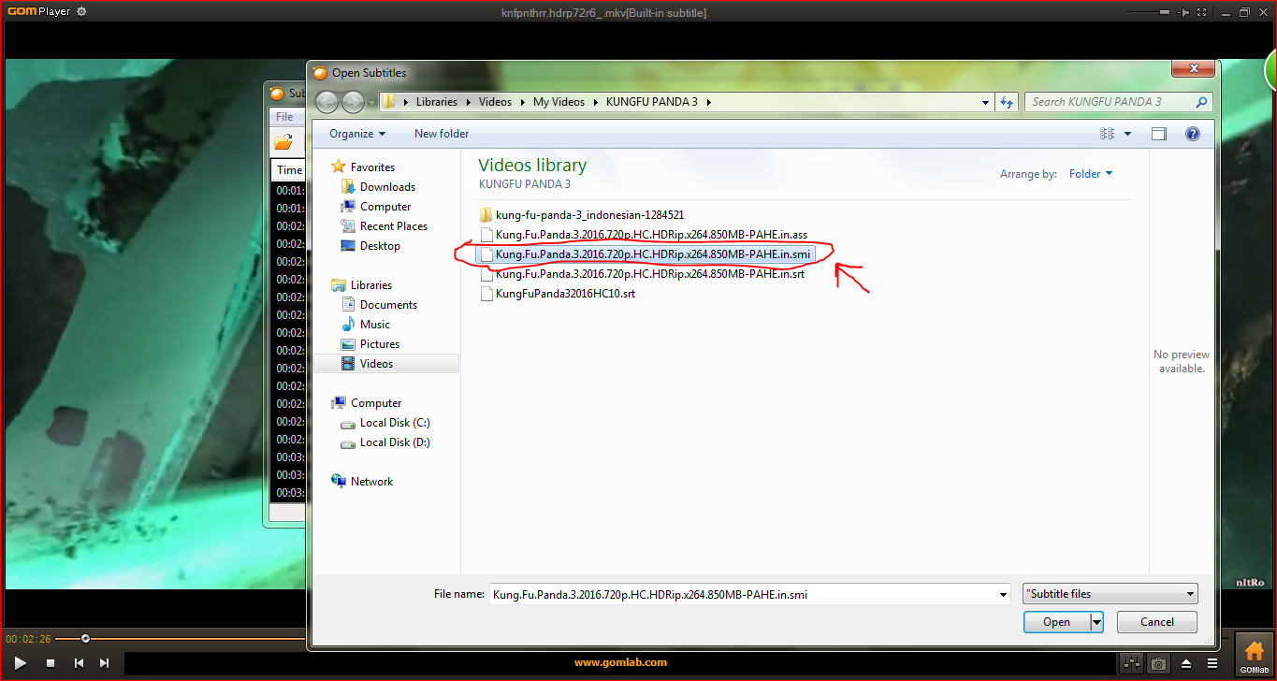
Task: Click the camera screen capture icon
Action: pyautogui.click(x=1159, y=663)
